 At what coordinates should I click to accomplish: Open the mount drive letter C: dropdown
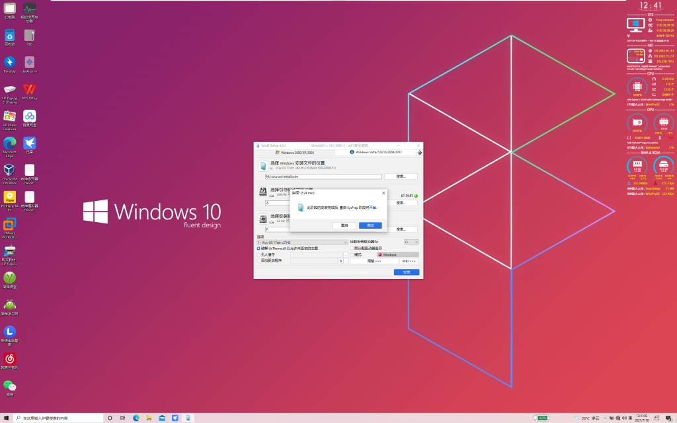pos(411,242)
